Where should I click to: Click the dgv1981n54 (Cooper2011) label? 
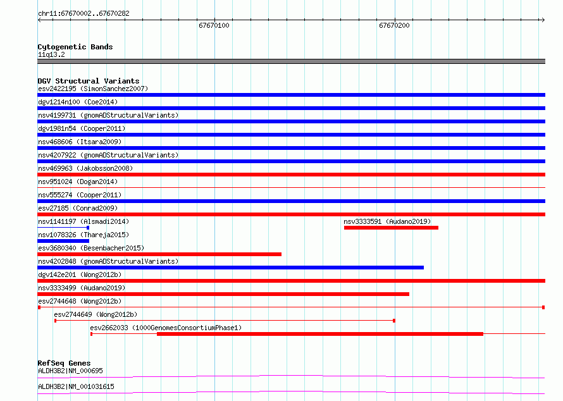82,128
